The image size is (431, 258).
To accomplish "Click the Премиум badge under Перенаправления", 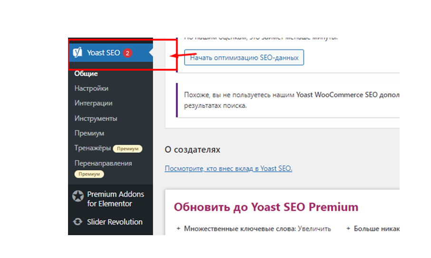I will (x=89, y=174).
